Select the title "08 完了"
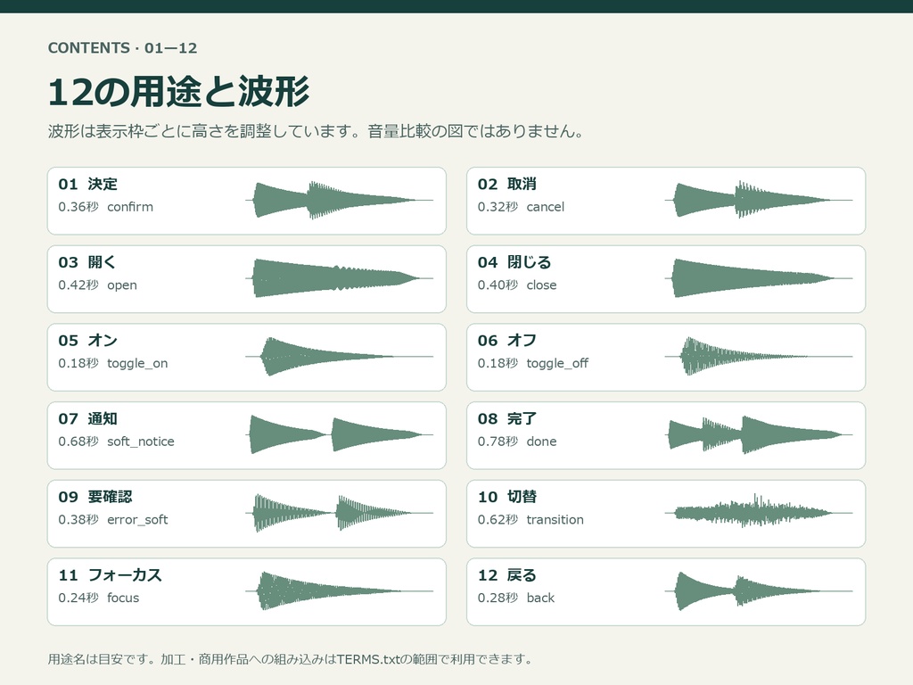 tap(507, 419)
